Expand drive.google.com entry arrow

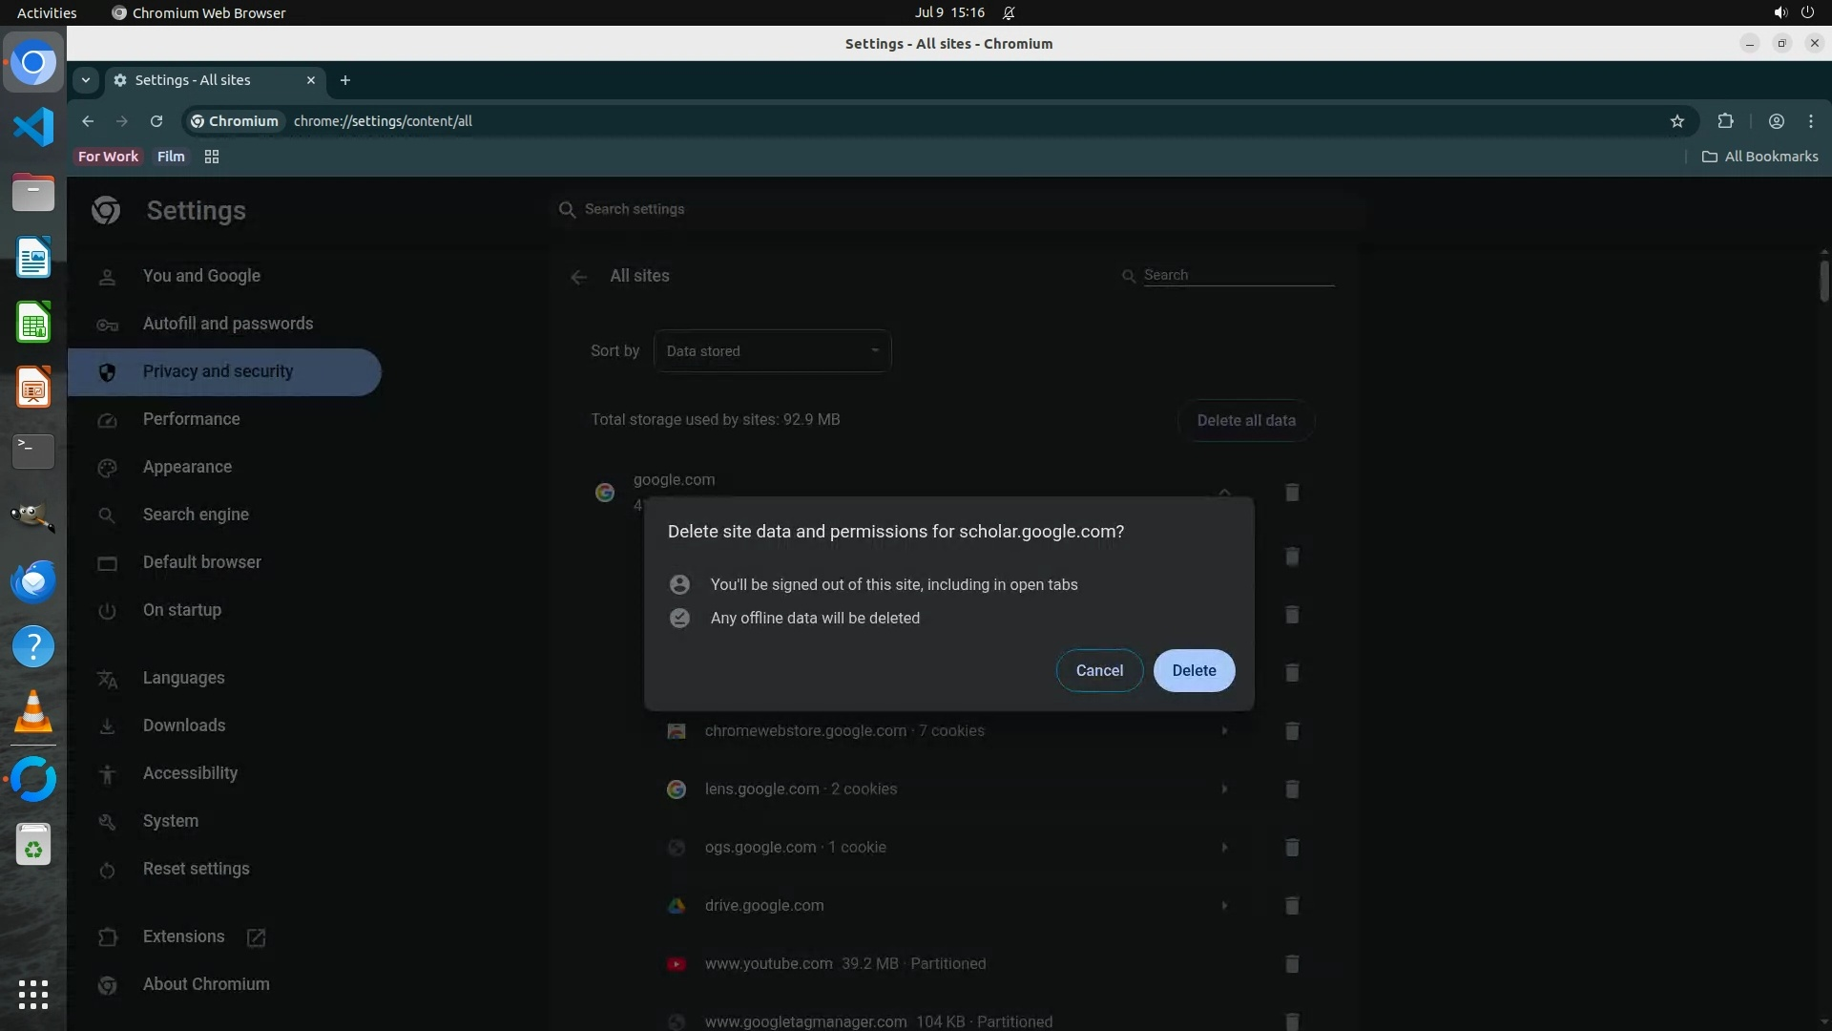[x=1224, y=906]
